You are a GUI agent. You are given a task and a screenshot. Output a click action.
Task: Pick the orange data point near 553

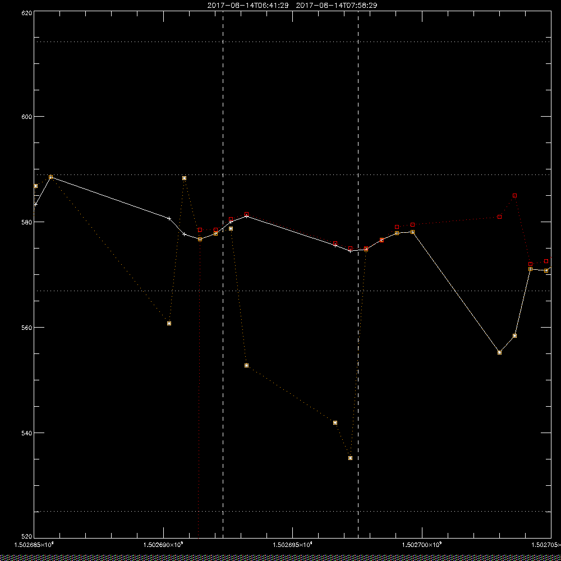[x=246, y=365]
